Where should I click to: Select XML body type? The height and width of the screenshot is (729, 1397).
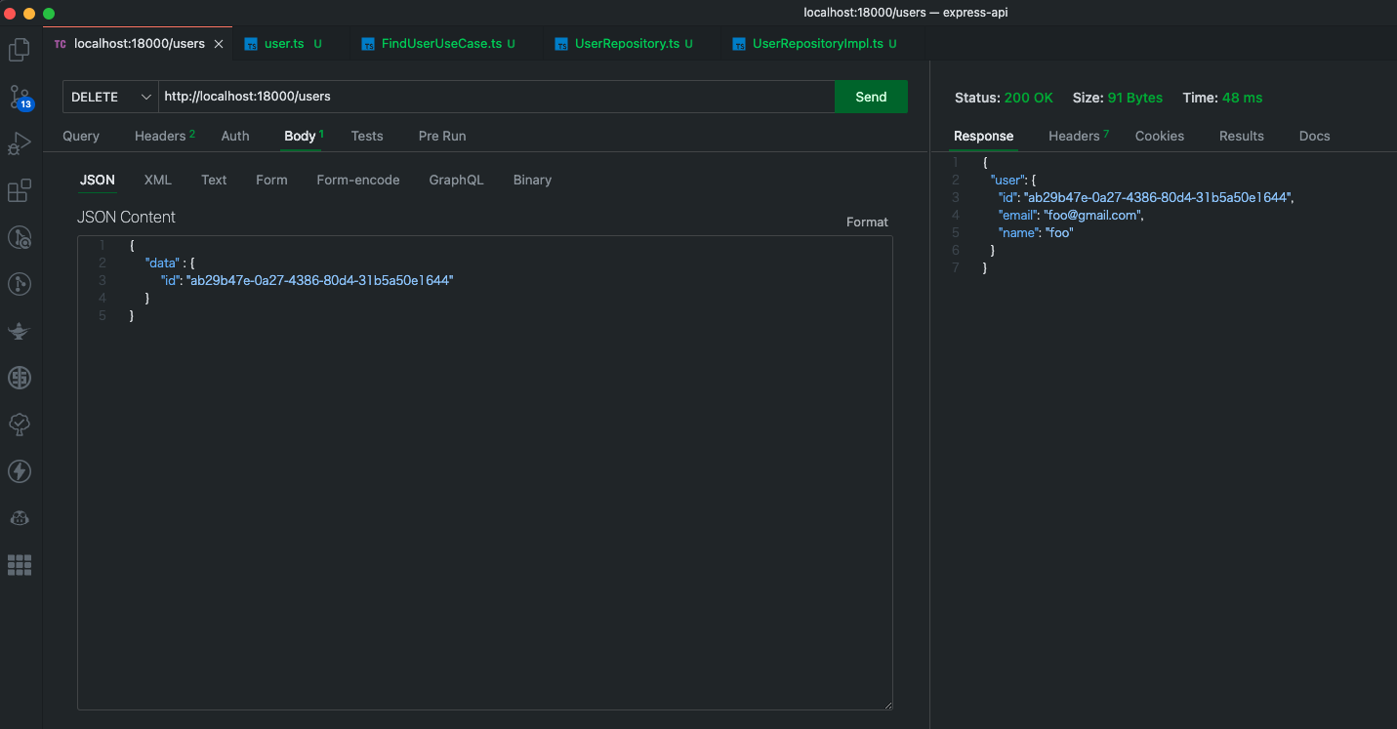(157, 180)
